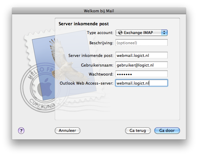Click the Beschrijving optional field
This screenshot has height=156, width=198.
141,42
